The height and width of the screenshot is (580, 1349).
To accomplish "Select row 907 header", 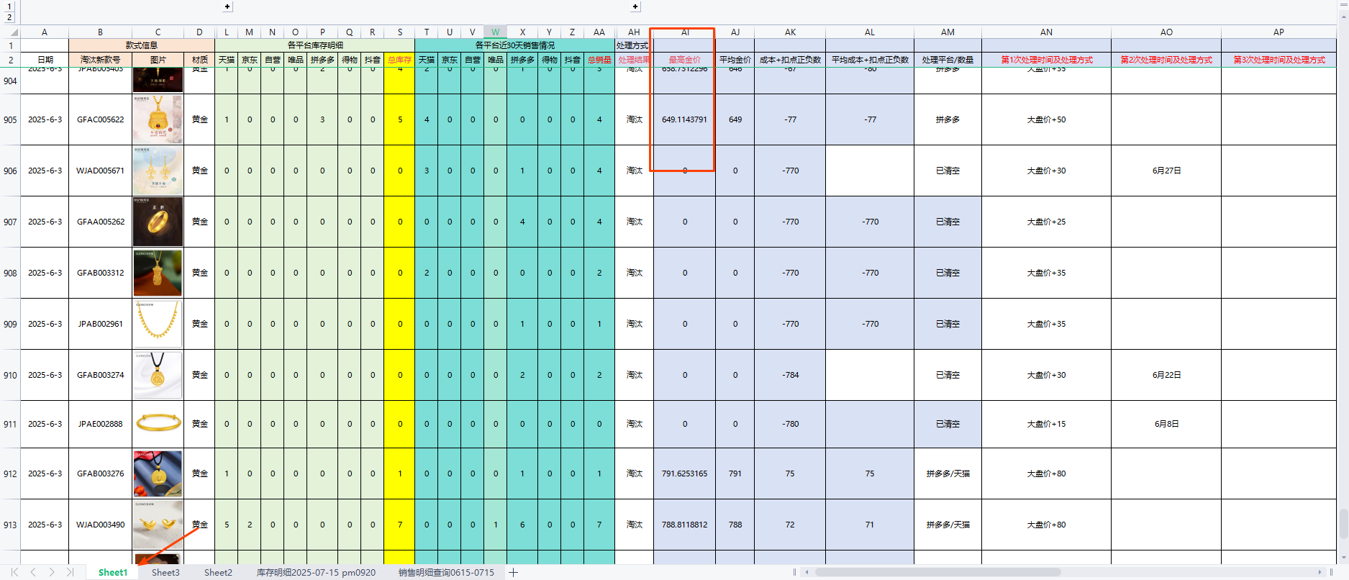I will pos(10,222).
